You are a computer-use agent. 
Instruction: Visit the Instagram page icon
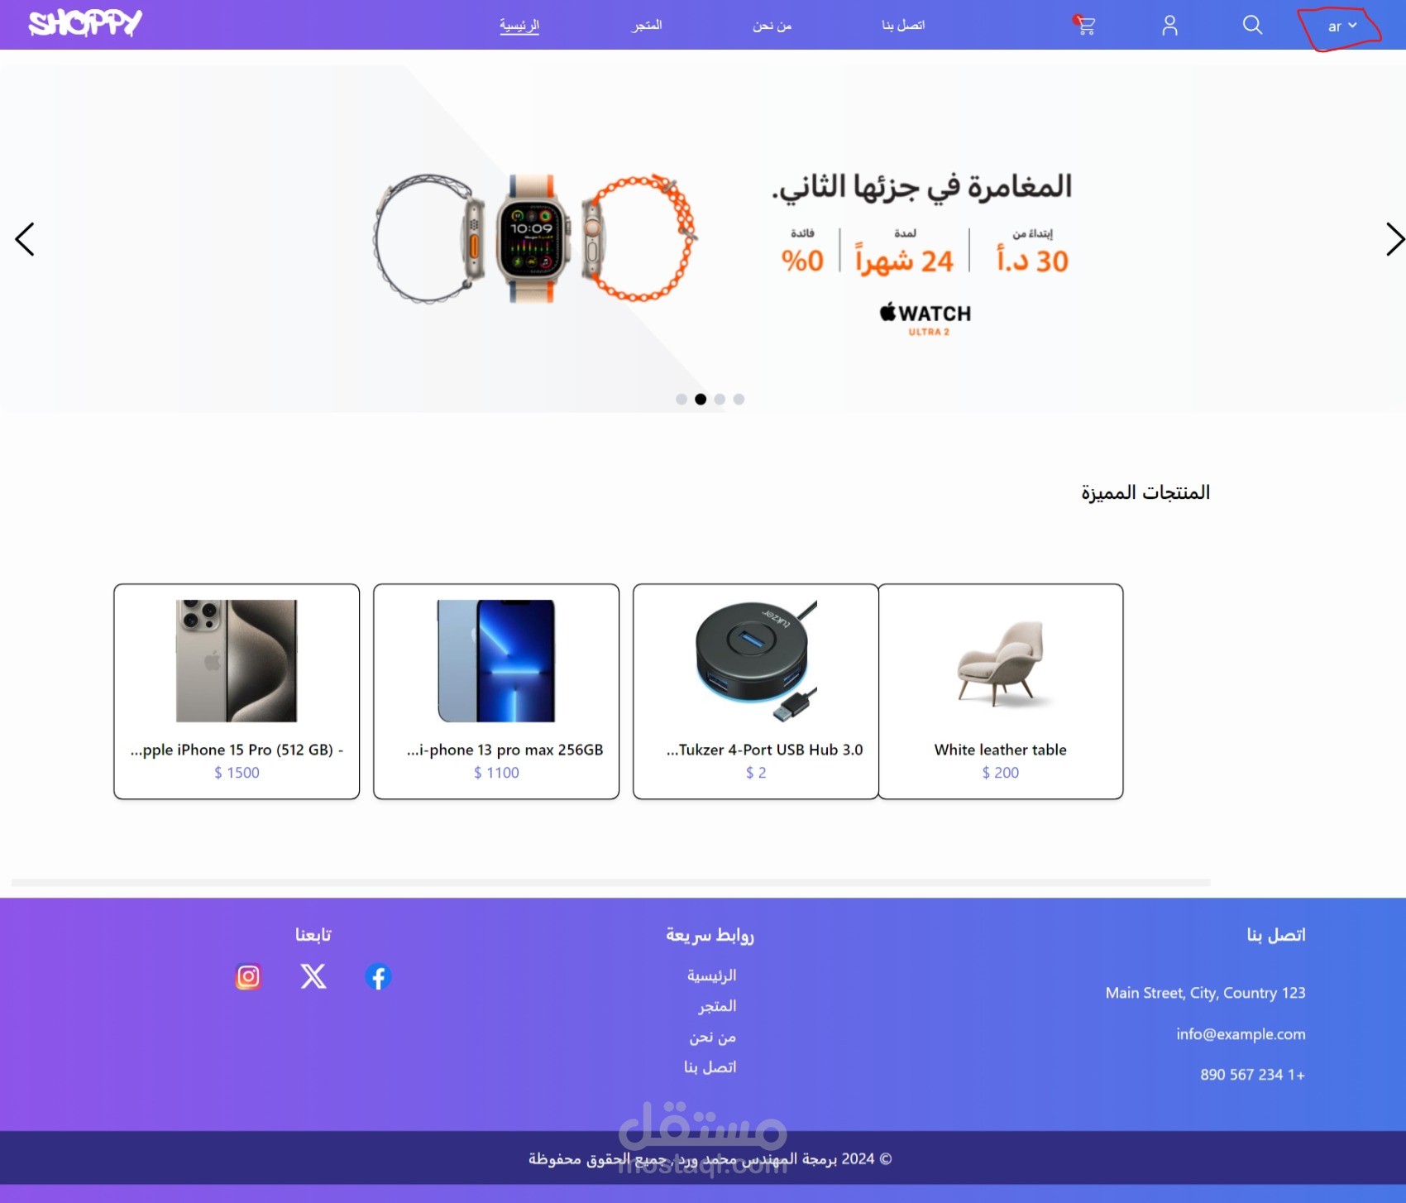pos(248,977)
